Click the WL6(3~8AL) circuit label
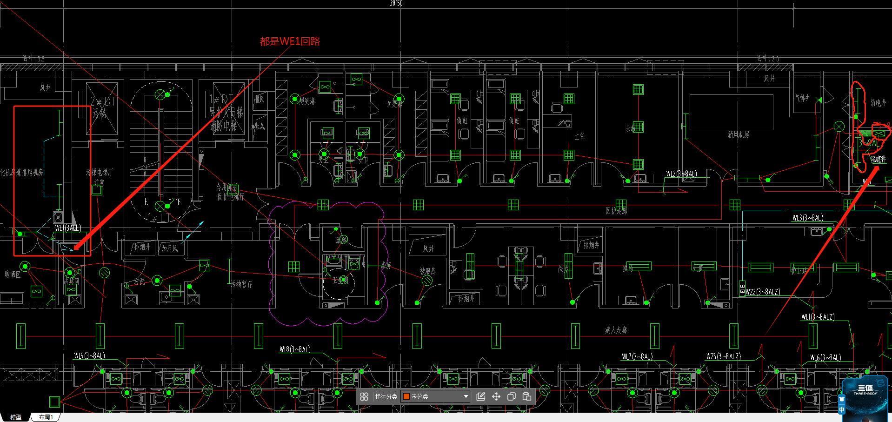Image resolution: width=892 pixels, height=422 pixels. click(x=825, y=358)
